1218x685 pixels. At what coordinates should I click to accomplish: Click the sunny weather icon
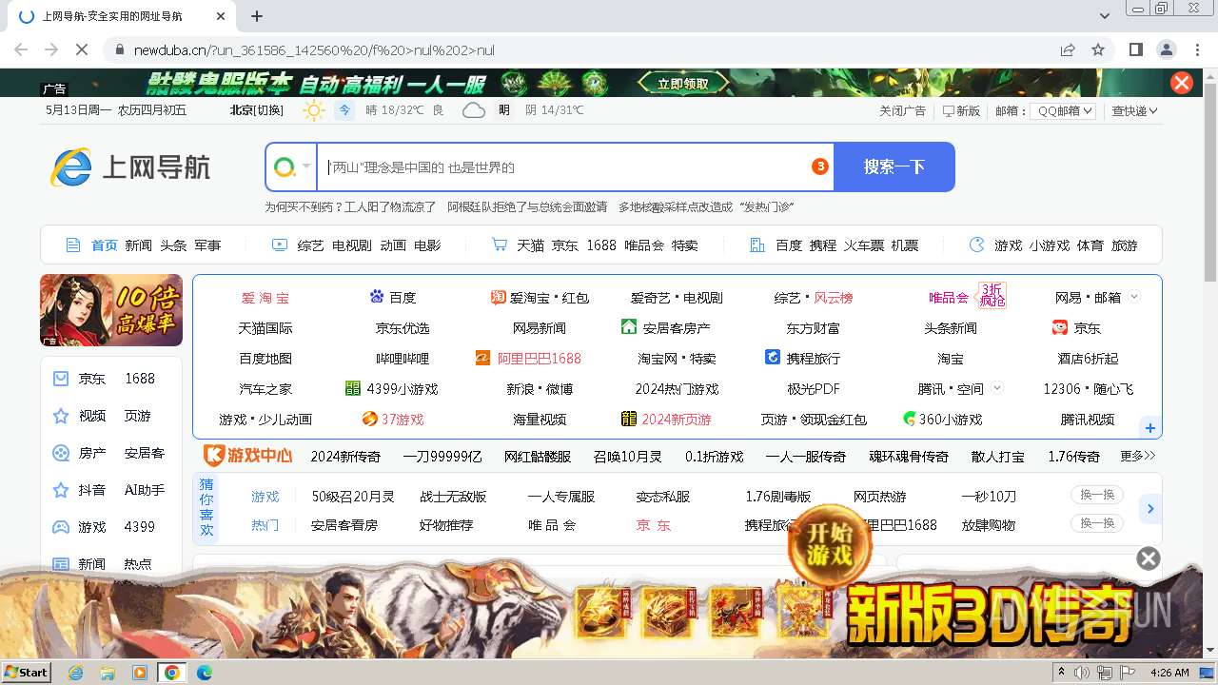313,110
